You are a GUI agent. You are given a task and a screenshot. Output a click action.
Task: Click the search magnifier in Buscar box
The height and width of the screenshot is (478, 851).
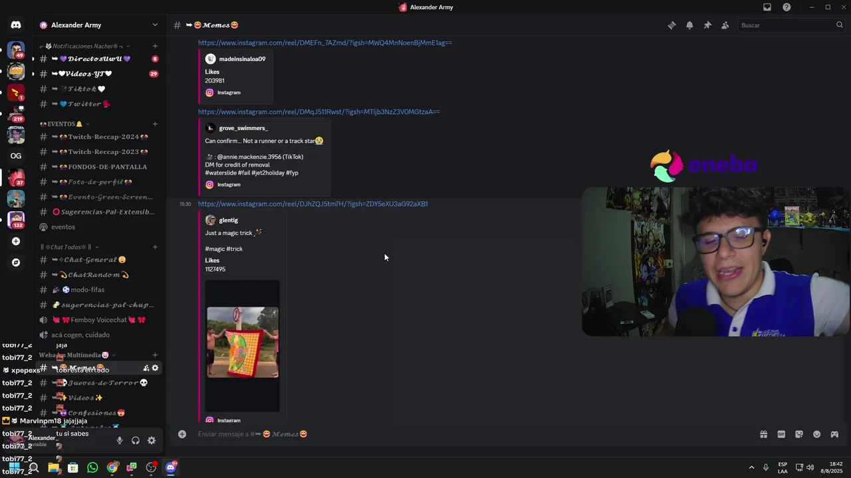tap(840, 25)
